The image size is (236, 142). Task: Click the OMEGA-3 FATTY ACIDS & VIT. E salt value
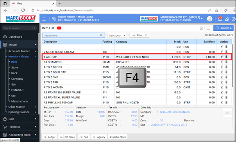click(x=169, y=125)
